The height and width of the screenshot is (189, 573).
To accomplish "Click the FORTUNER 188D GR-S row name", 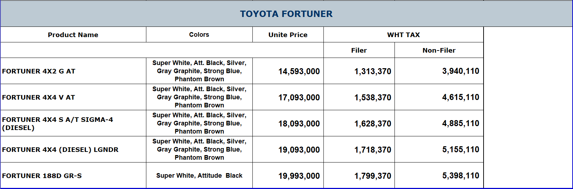I will 42,176.
